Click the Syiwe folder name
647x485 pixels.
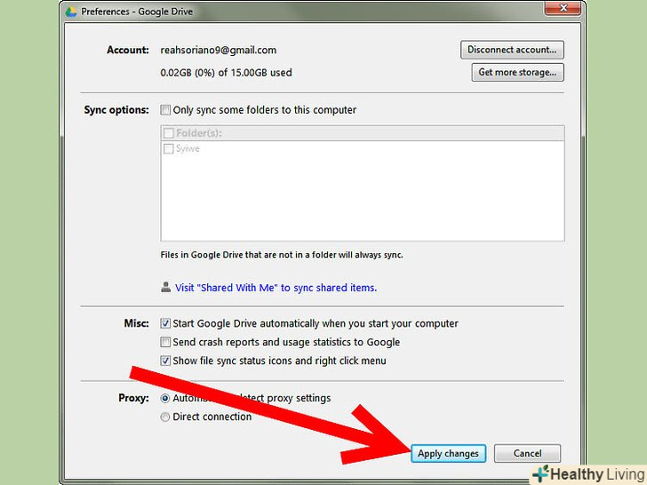pos(188,148)
